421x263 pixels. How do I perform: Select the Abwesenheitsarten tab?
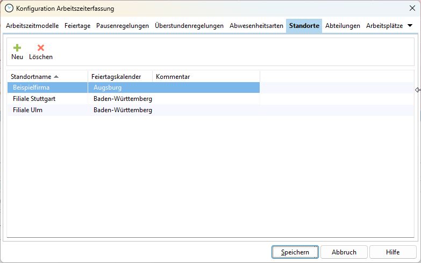pos(256,26)
